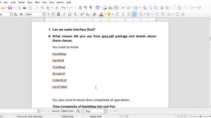Screen dimensions: 211x118
Task: Open Find & Replace from standard toolbar
Action: [80, 8]
